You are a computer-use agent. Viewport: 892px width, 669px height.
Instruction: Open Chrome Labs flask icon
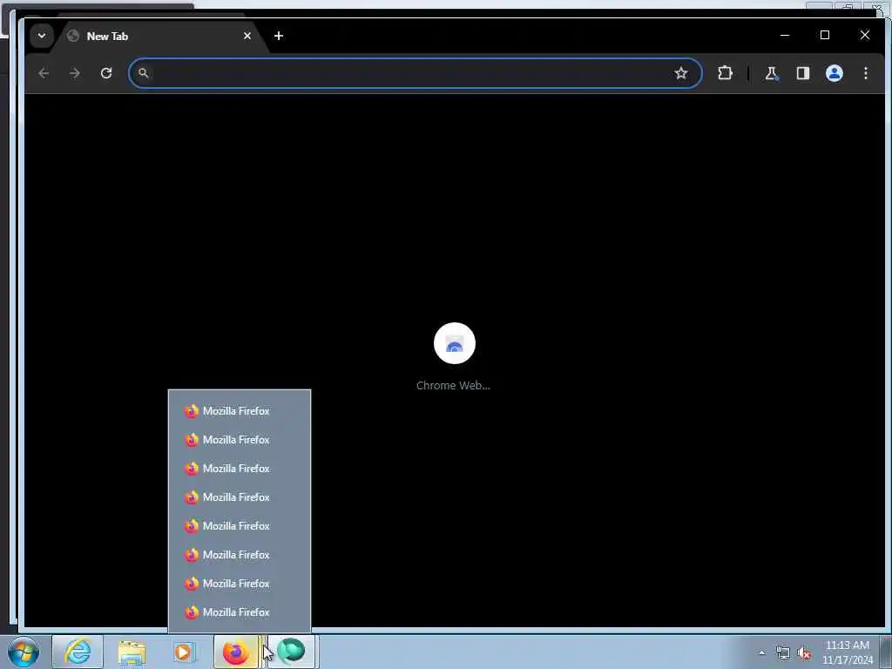pos(771,73)
